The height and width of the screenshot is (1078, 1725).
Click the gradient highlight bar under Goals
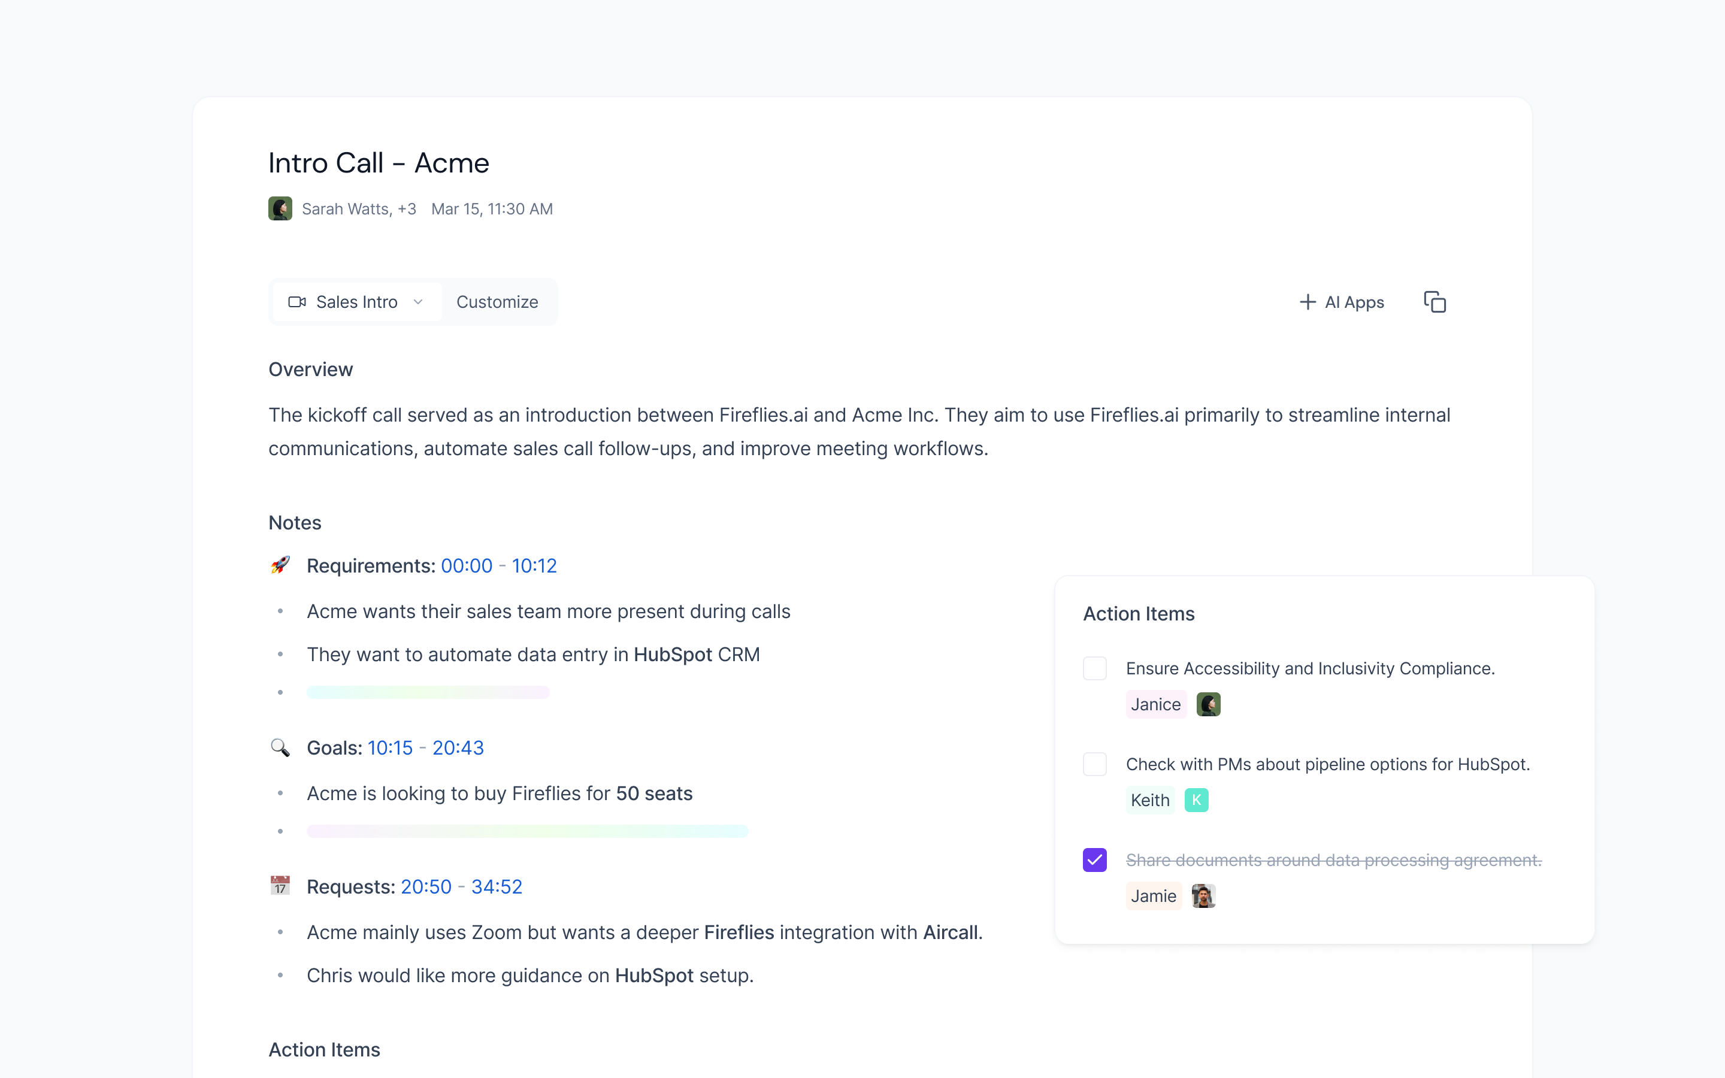pyautogui.click(x=526, y=831)
